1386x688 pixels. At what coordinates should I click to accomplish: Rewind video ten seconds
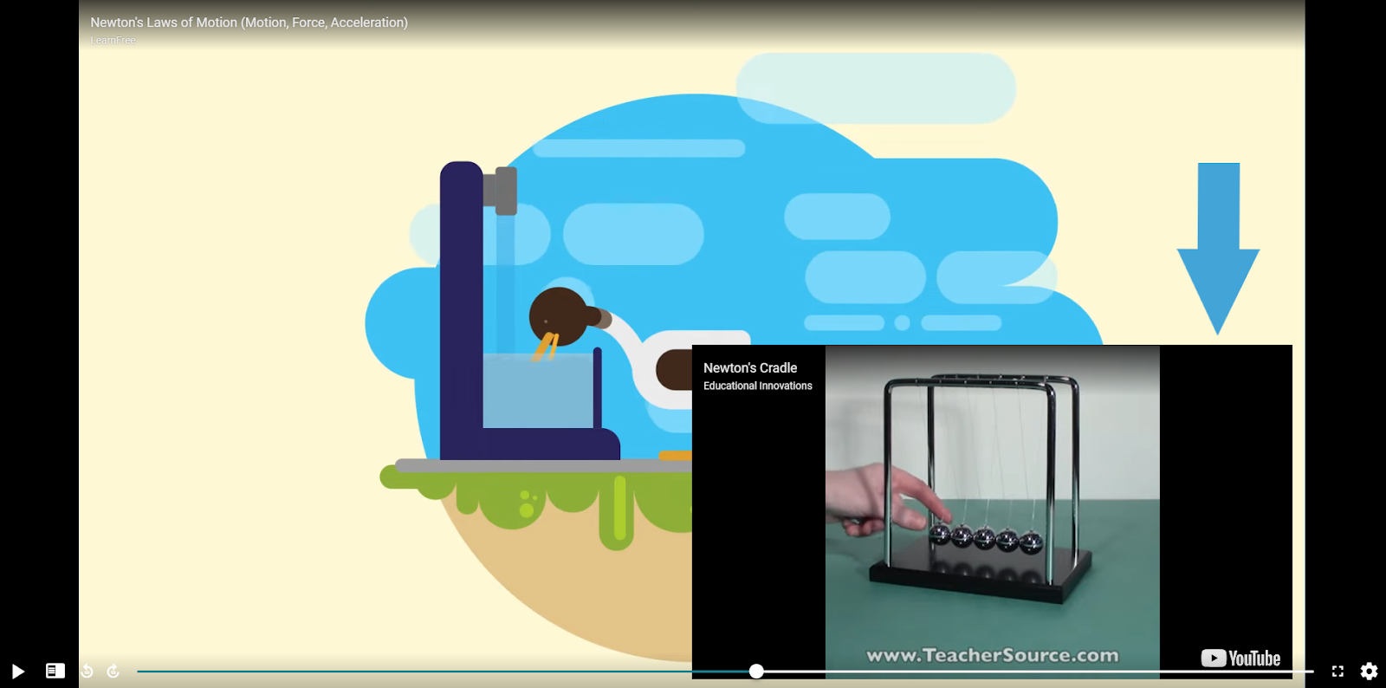[87, 671]
